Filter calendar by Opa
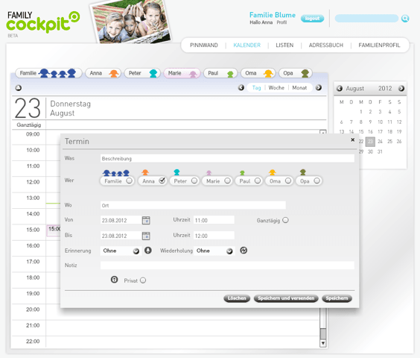Screen dimensions: 420x358 [x=296, y=73]
